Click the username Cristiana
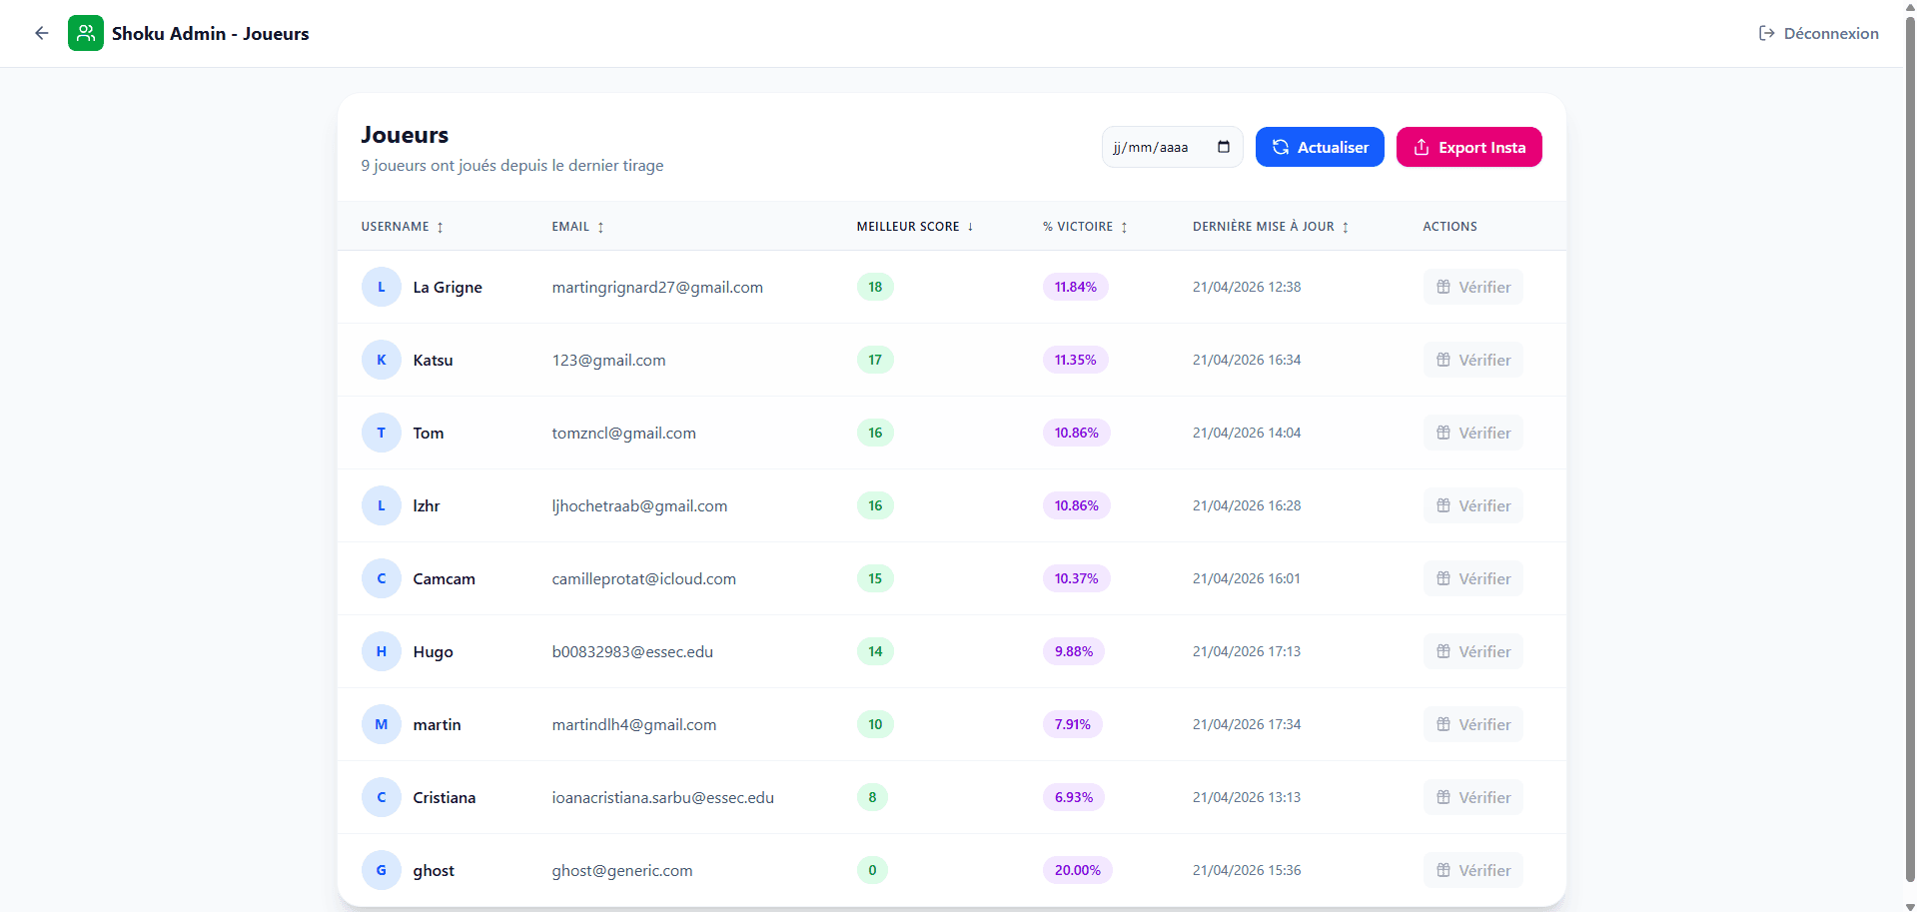The image size is (1917, 912). [x=445, y=797]
